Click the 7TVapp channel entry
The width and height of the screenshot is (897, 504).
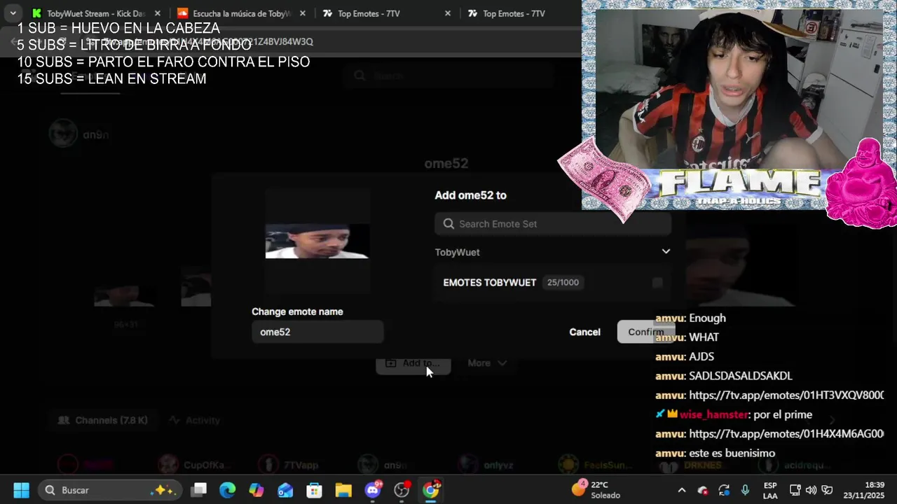[289, 463]
